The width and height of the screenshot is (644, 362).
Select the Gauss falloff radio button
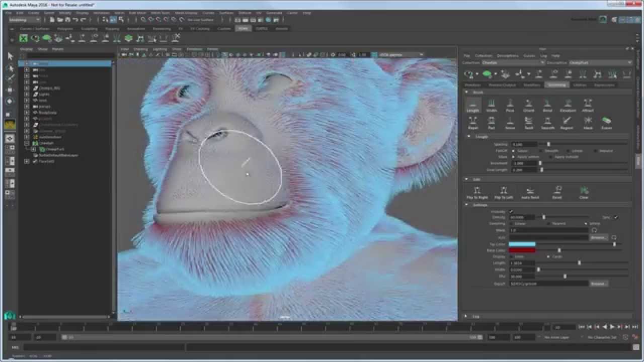(513, 150)
